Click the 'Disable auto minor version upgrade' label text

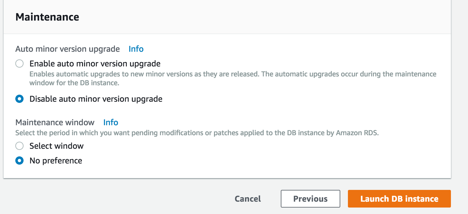(96, 99)
